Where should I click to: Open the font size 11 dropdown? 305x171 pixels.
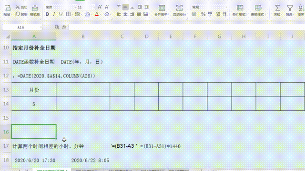(94, 8)
